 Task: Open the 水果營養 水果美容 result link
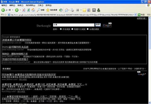[x=43, y=84]
